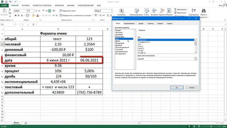Image resolution: width=227 pixels, height=128 pixels.
Task: Apply percent style from the ribbon
Action: (100, 15)
